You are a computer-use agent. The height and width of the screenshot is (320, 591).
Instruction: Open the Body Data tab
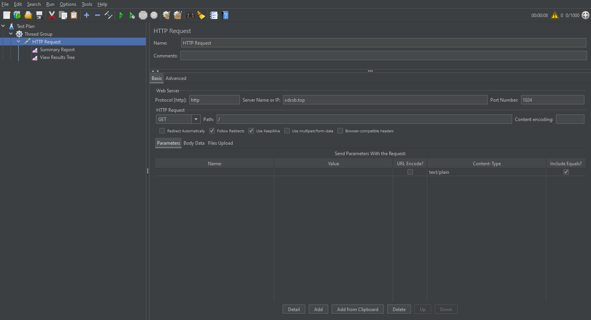(x=194, y=143)
